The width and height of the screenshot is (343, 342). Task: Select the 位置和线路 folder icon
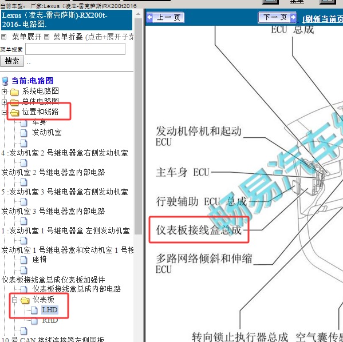pyautogui.click(x=14, y=113)
